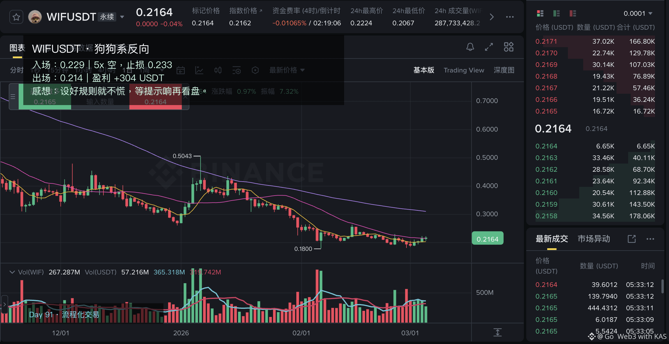Screen dimensions: 669x344
Task: Select bid price 0.2160 in order book
Action: [546, 193]
